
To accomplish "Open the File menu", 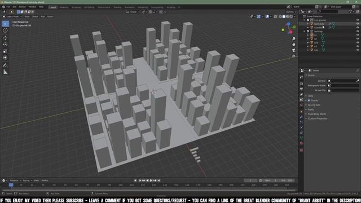I will point(8,7).
